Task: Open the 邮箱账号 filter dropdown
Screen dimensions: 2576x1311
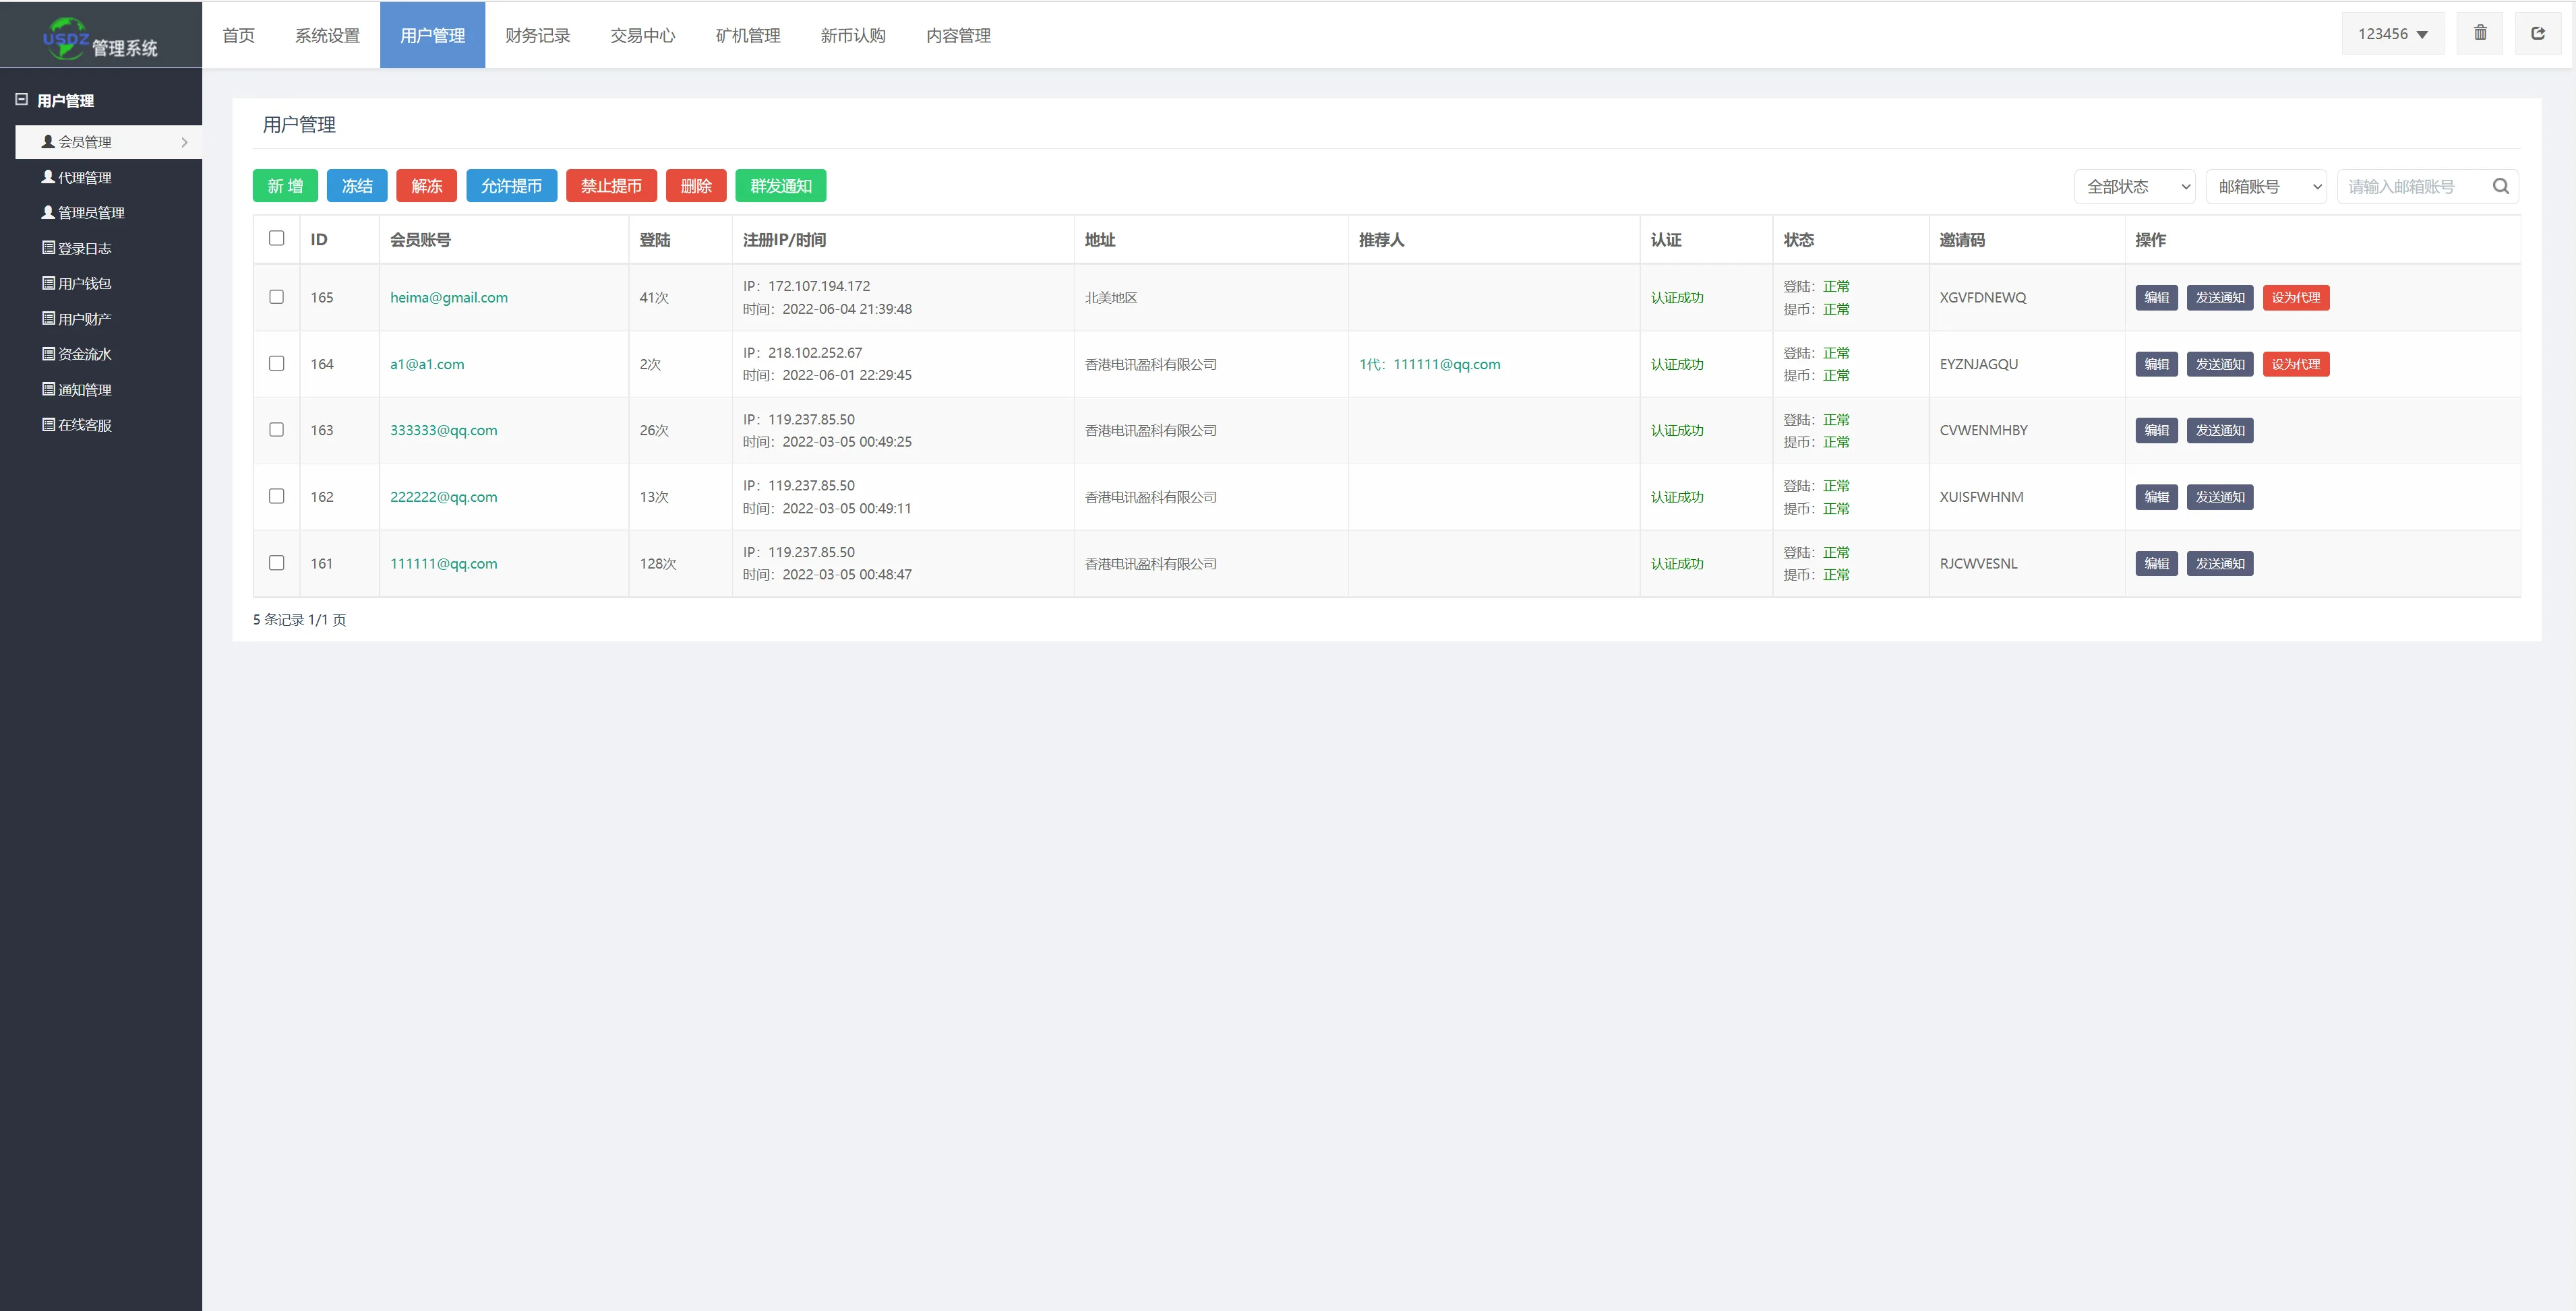Action: (2265, 187)
